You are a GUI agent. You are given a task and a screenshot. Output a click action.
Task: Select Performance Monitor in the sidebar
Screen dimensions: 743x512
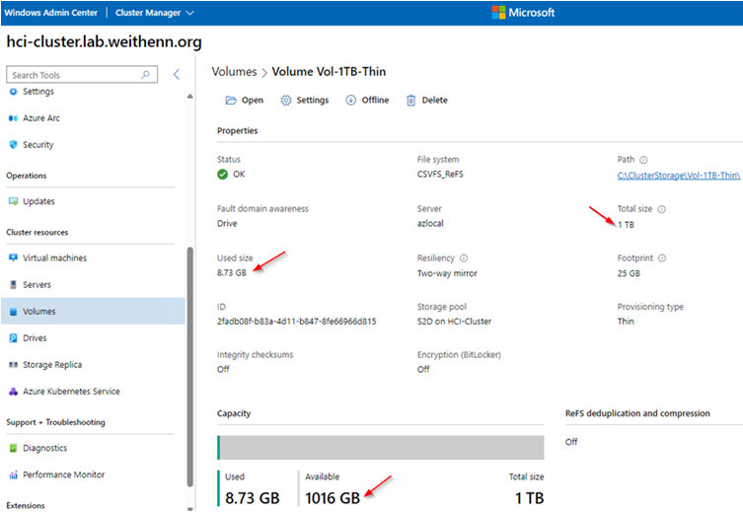[64, 475]
